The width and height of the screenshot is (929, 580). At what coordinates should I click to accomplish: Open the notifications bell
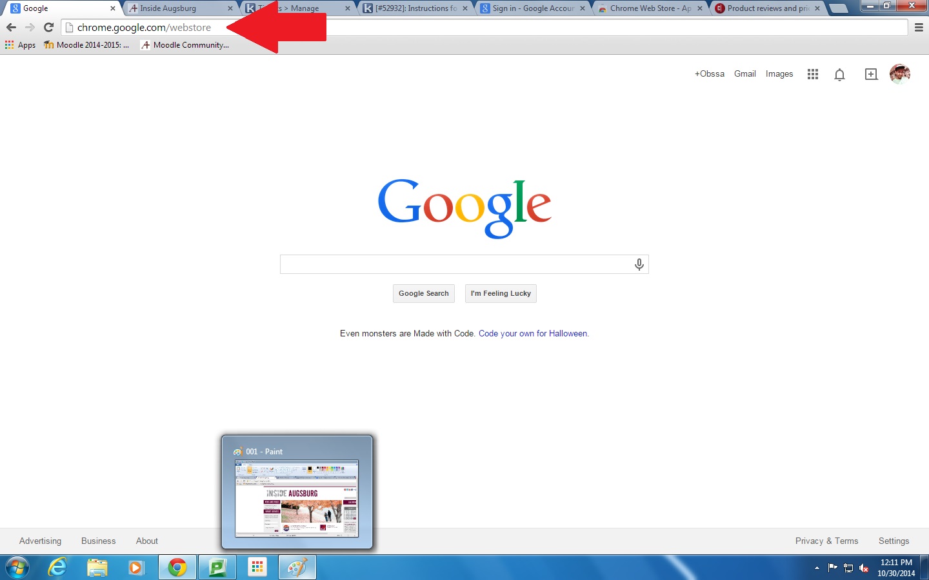coord(839,74)
